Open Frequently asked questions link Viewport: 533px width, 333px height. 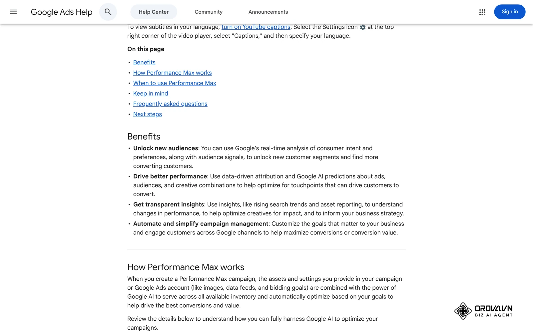170,104
